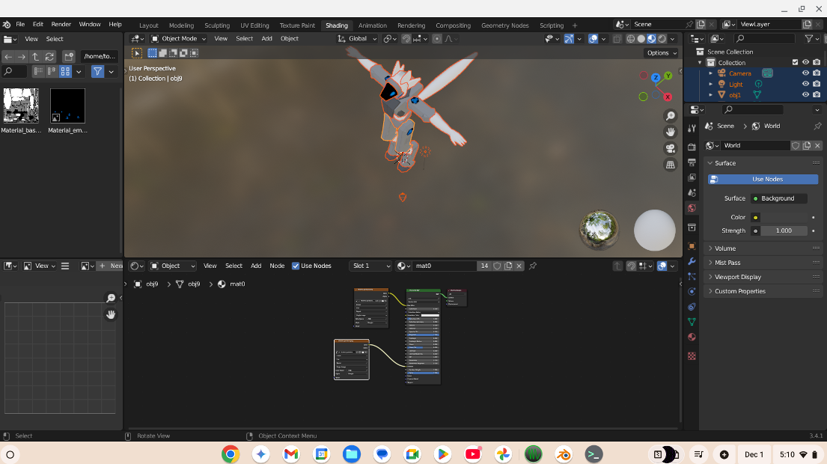Expand the Volume panel
The height and width of the screenshot is (464, 827).
tap(724, 248)
